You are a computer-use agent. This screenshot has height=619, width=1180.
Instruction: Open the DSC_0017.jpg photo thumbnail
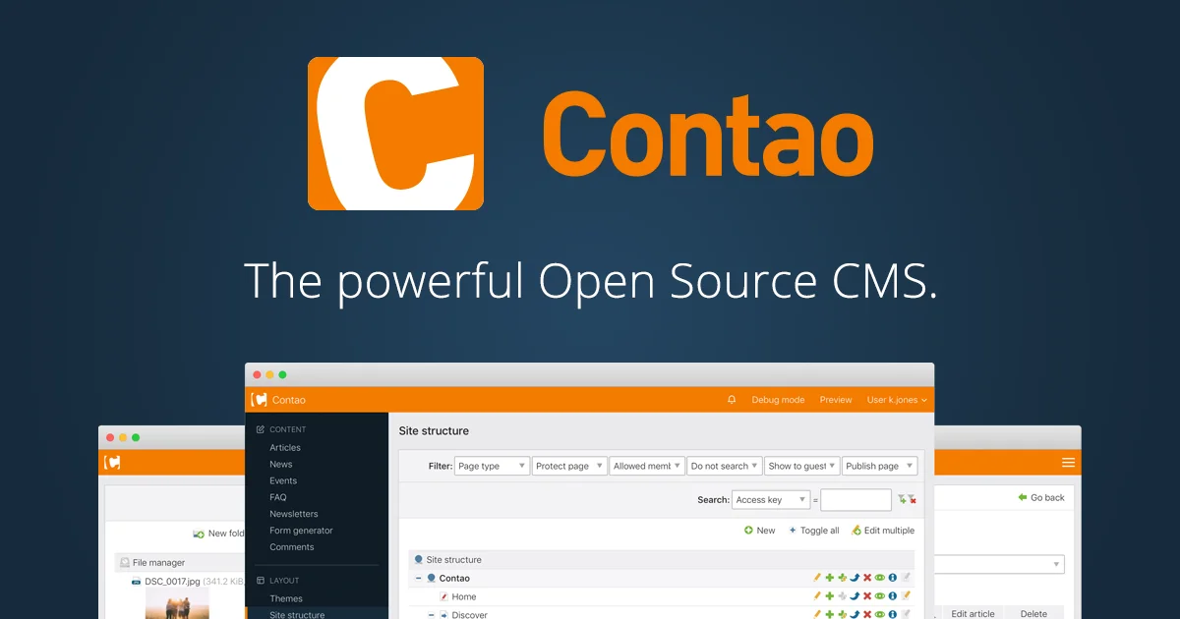coord(177,604)
